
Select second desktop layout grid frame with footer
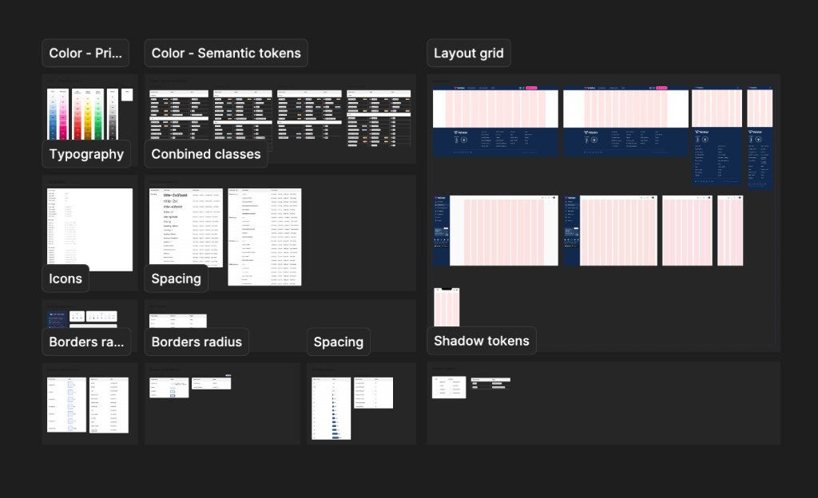(625, 121)
